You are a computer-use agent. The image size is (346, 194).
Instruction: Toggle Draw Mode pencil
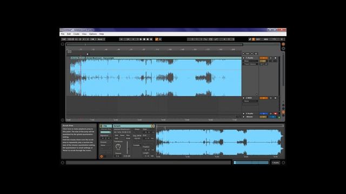tap(250, 39)
